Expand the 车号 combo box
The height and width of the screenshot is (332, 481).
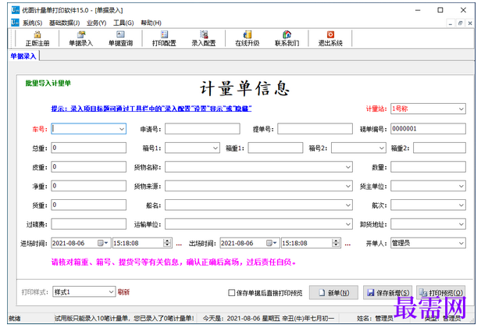(x=122, y=129)
